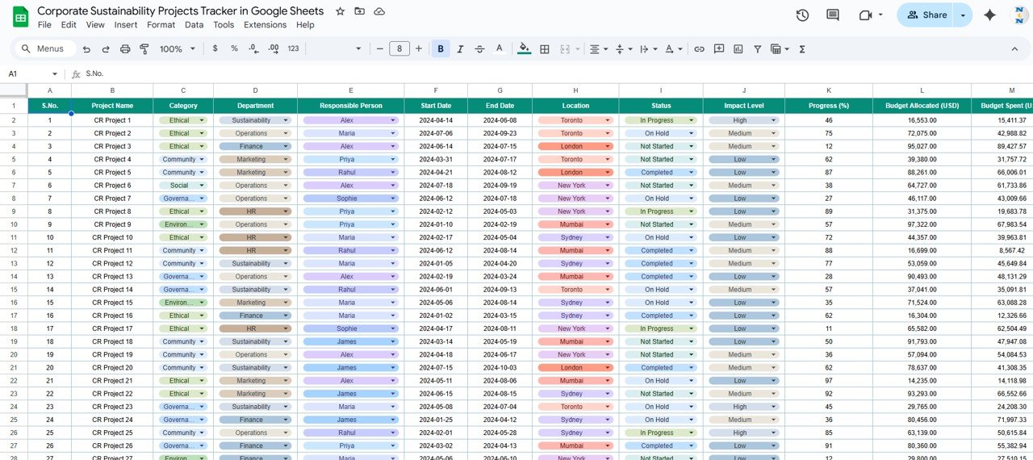Toggle strikethrough formatting

(x=480, y=49)
